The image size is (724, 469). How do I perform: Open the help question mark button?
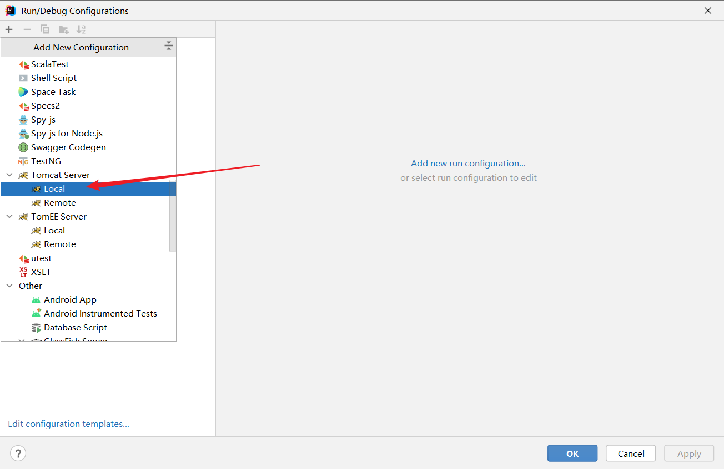tap(18, 453)
